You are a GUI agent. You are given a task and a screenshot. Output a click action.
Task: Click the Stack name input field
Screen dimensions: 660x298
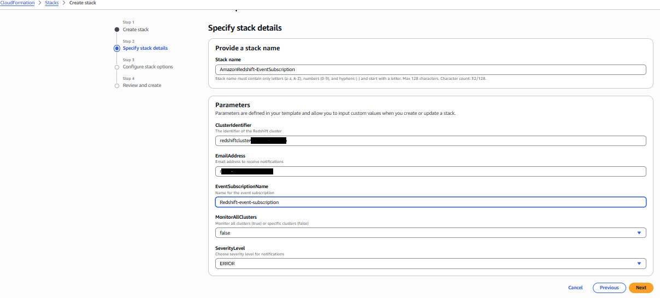pos(431,69)
